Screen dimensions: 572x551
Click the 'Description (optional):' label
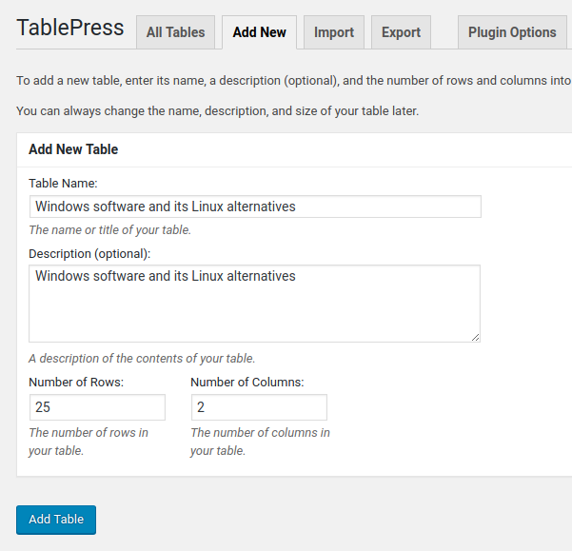coord(89,254)
